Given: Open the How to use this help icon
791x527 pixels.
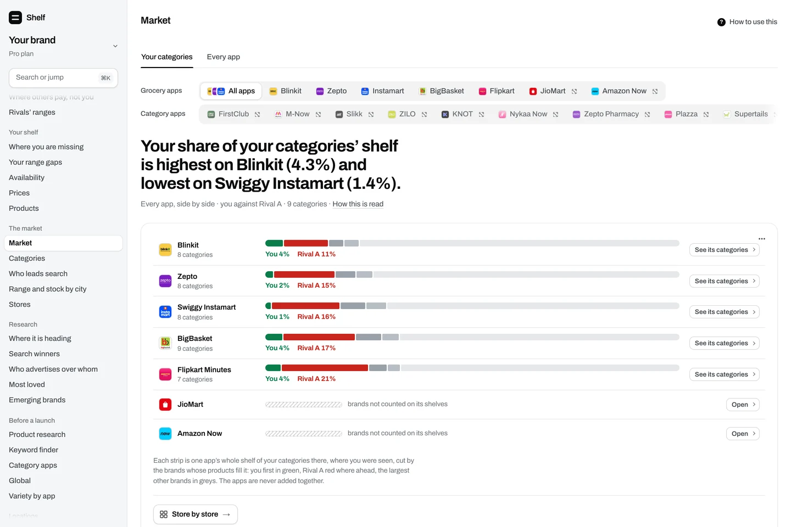Looking at the screenshot, I should tap(721, 22).
